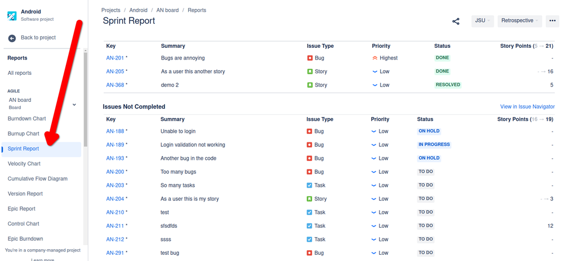Screen dimensions: 562x261
Task: Open issue AN-212
Action: (x=115, y=240)
